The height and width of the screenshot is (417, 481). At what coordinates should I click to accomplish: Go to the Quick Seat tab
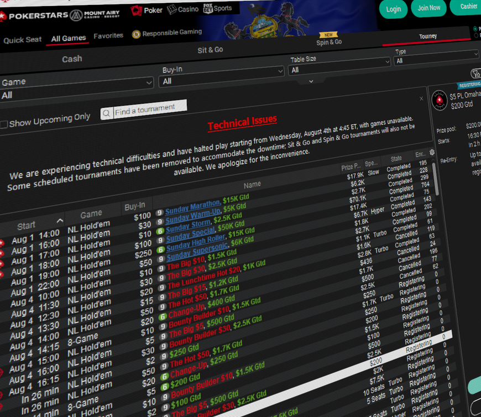click(x=23, y=40)
